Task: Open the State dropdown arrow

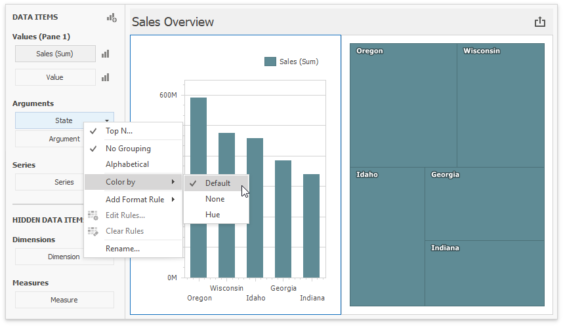Action: pyautogui.click(x=107, y=120)
